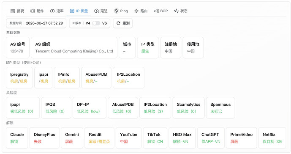Click the 使用地 card

pos(193,48)
